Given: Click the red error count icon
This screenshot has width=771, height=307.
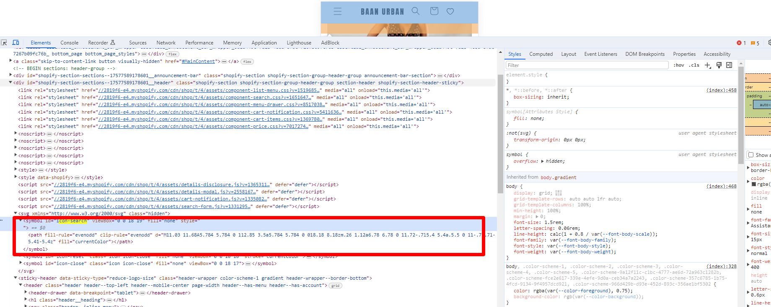Looking at the screenshot, I should (x=739, y=43).
